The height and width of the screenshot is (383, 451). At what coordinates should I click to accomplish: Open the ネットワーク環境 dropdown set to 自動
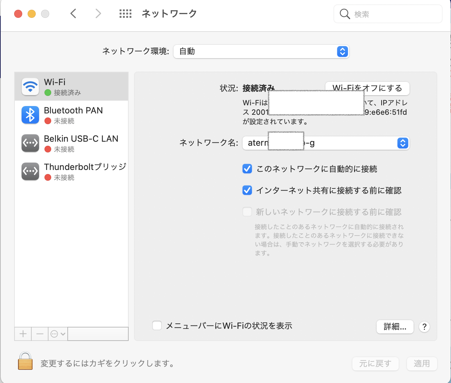click(x=261, y=51)
